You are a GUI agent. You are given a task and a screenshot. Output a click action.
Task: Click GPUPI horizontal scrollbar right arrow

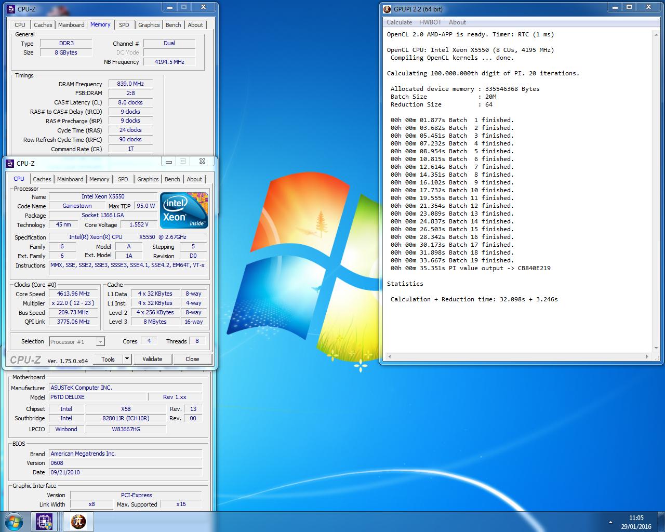[x=647, y=357]
